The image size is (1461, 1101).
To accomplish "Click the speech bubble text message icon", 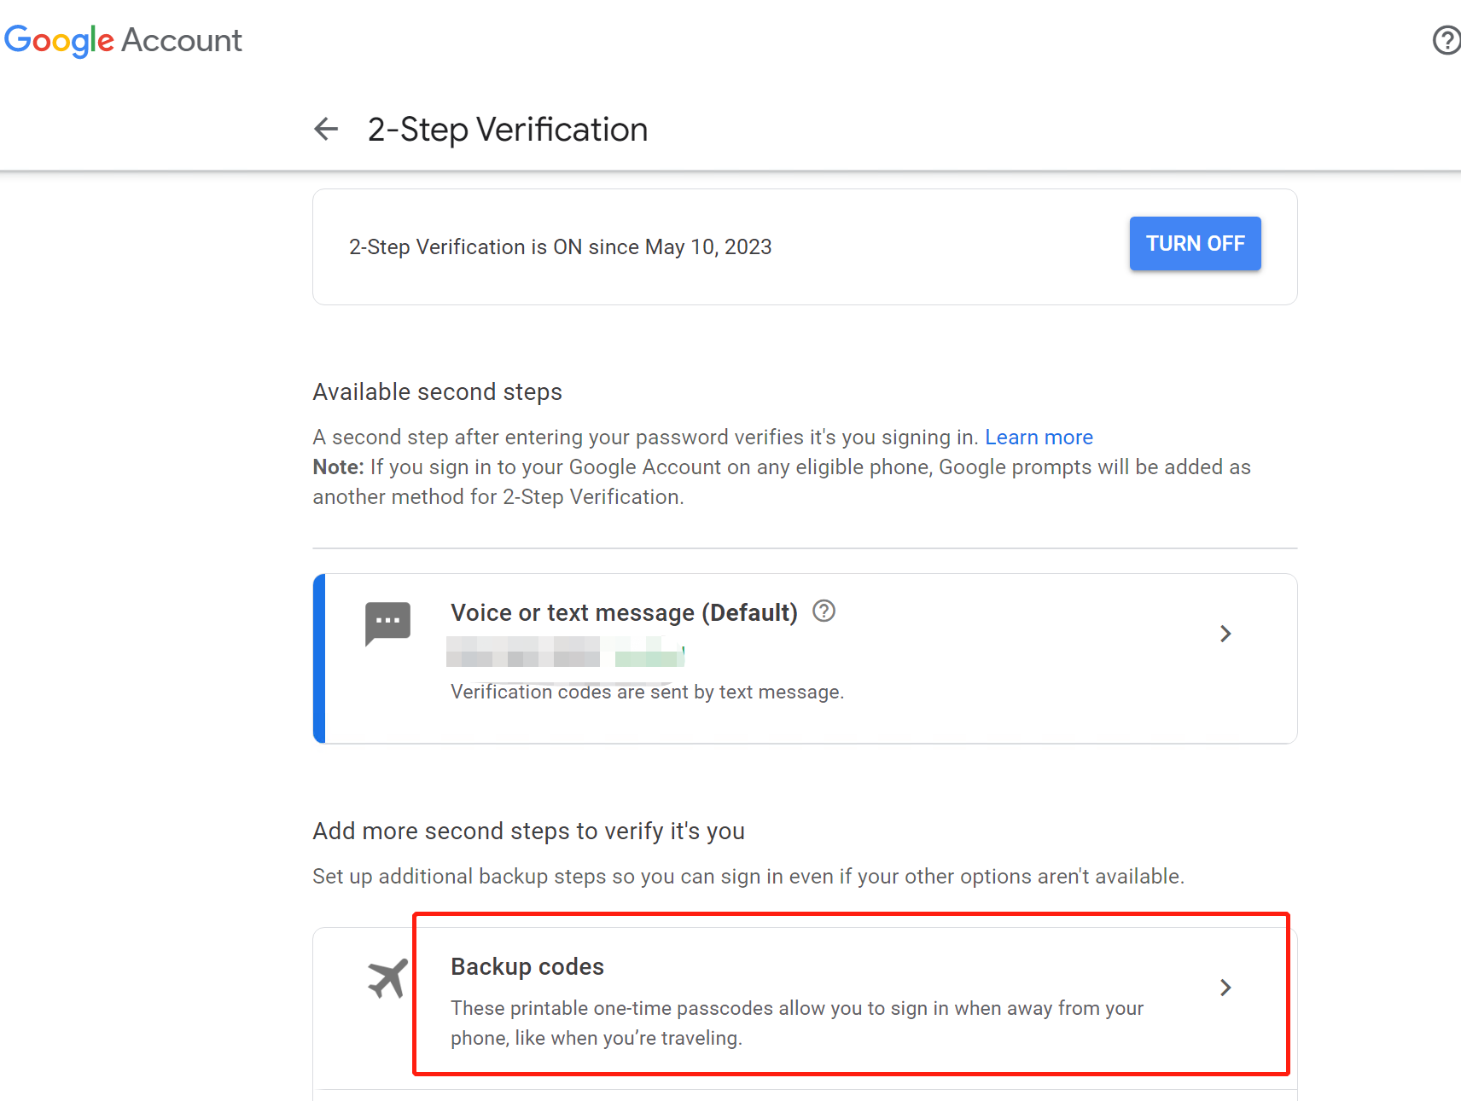I will [387, 623].
